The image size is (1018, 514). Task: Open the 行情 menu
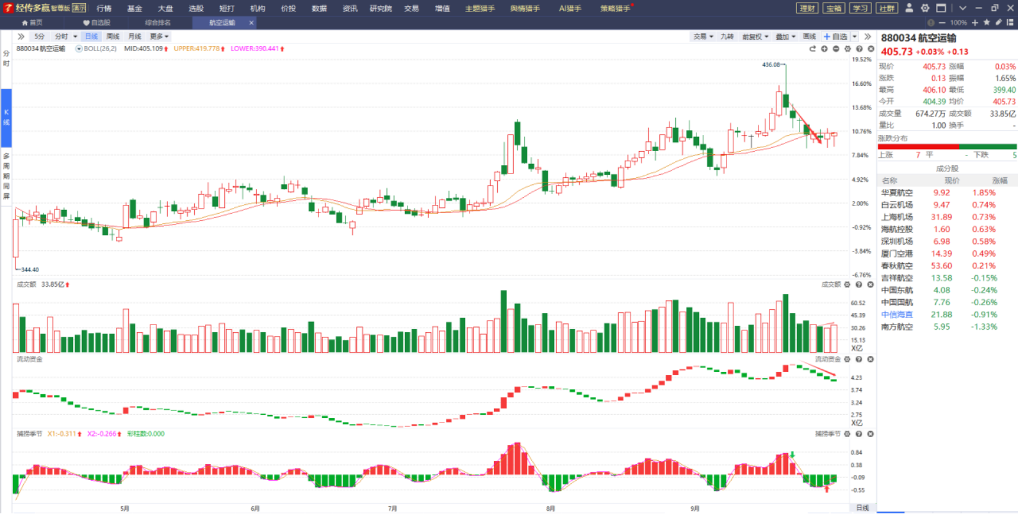[x=104, y=8]
